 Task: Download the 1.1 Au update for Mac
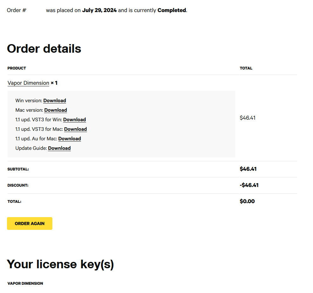click(x=70, y=139)
